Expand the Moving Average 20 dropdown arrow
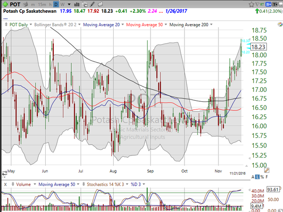 (123, 24)
